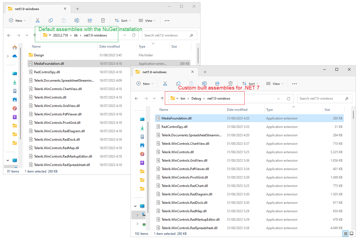Open Downloads in bin Debug window sidebar
Image resolution: width=358 pixels, height=240 pixels.
142,128
